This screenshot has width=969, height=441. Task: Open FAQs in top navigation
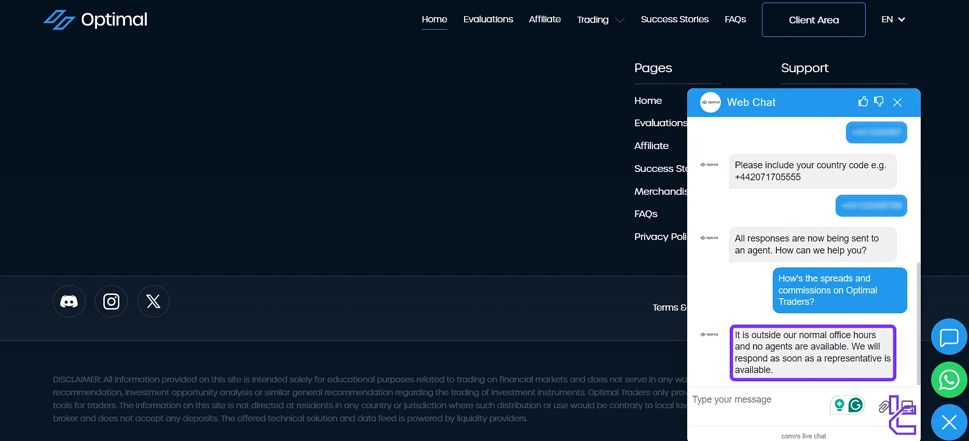[735, 19]
